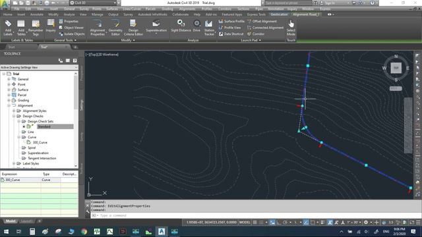The height and width of the screenshot is (237, 422).
Task: Toggle the drawing grid display
Action: pyautogui.click(x=255, y=223)
